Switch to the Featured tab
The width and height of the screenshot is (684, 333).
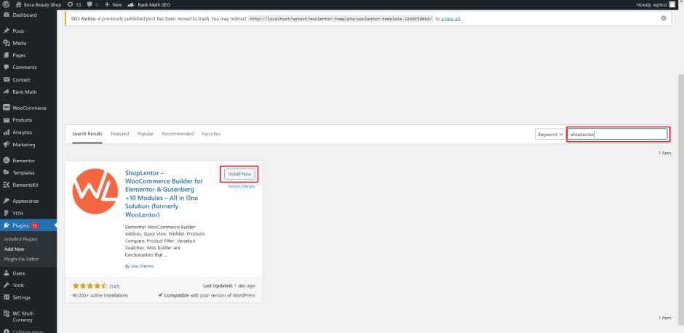coord(119,134)
